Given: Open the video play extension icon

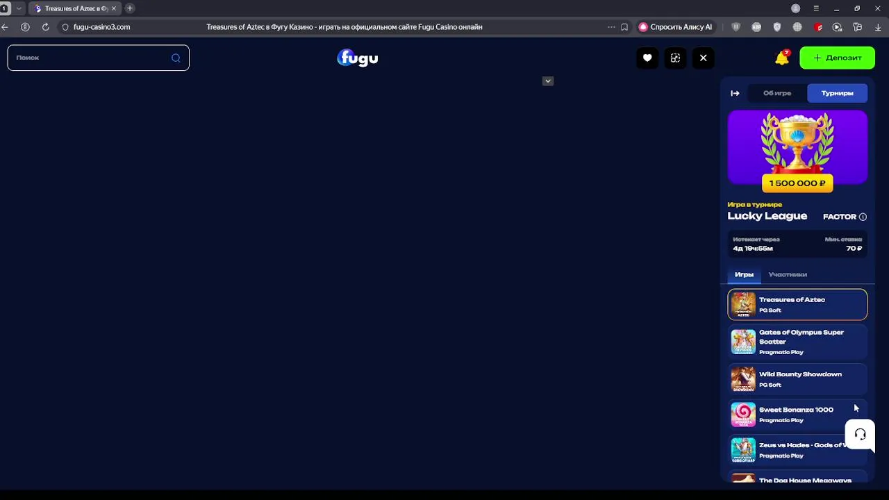Looking at the screenshot, I should (838, 27).
